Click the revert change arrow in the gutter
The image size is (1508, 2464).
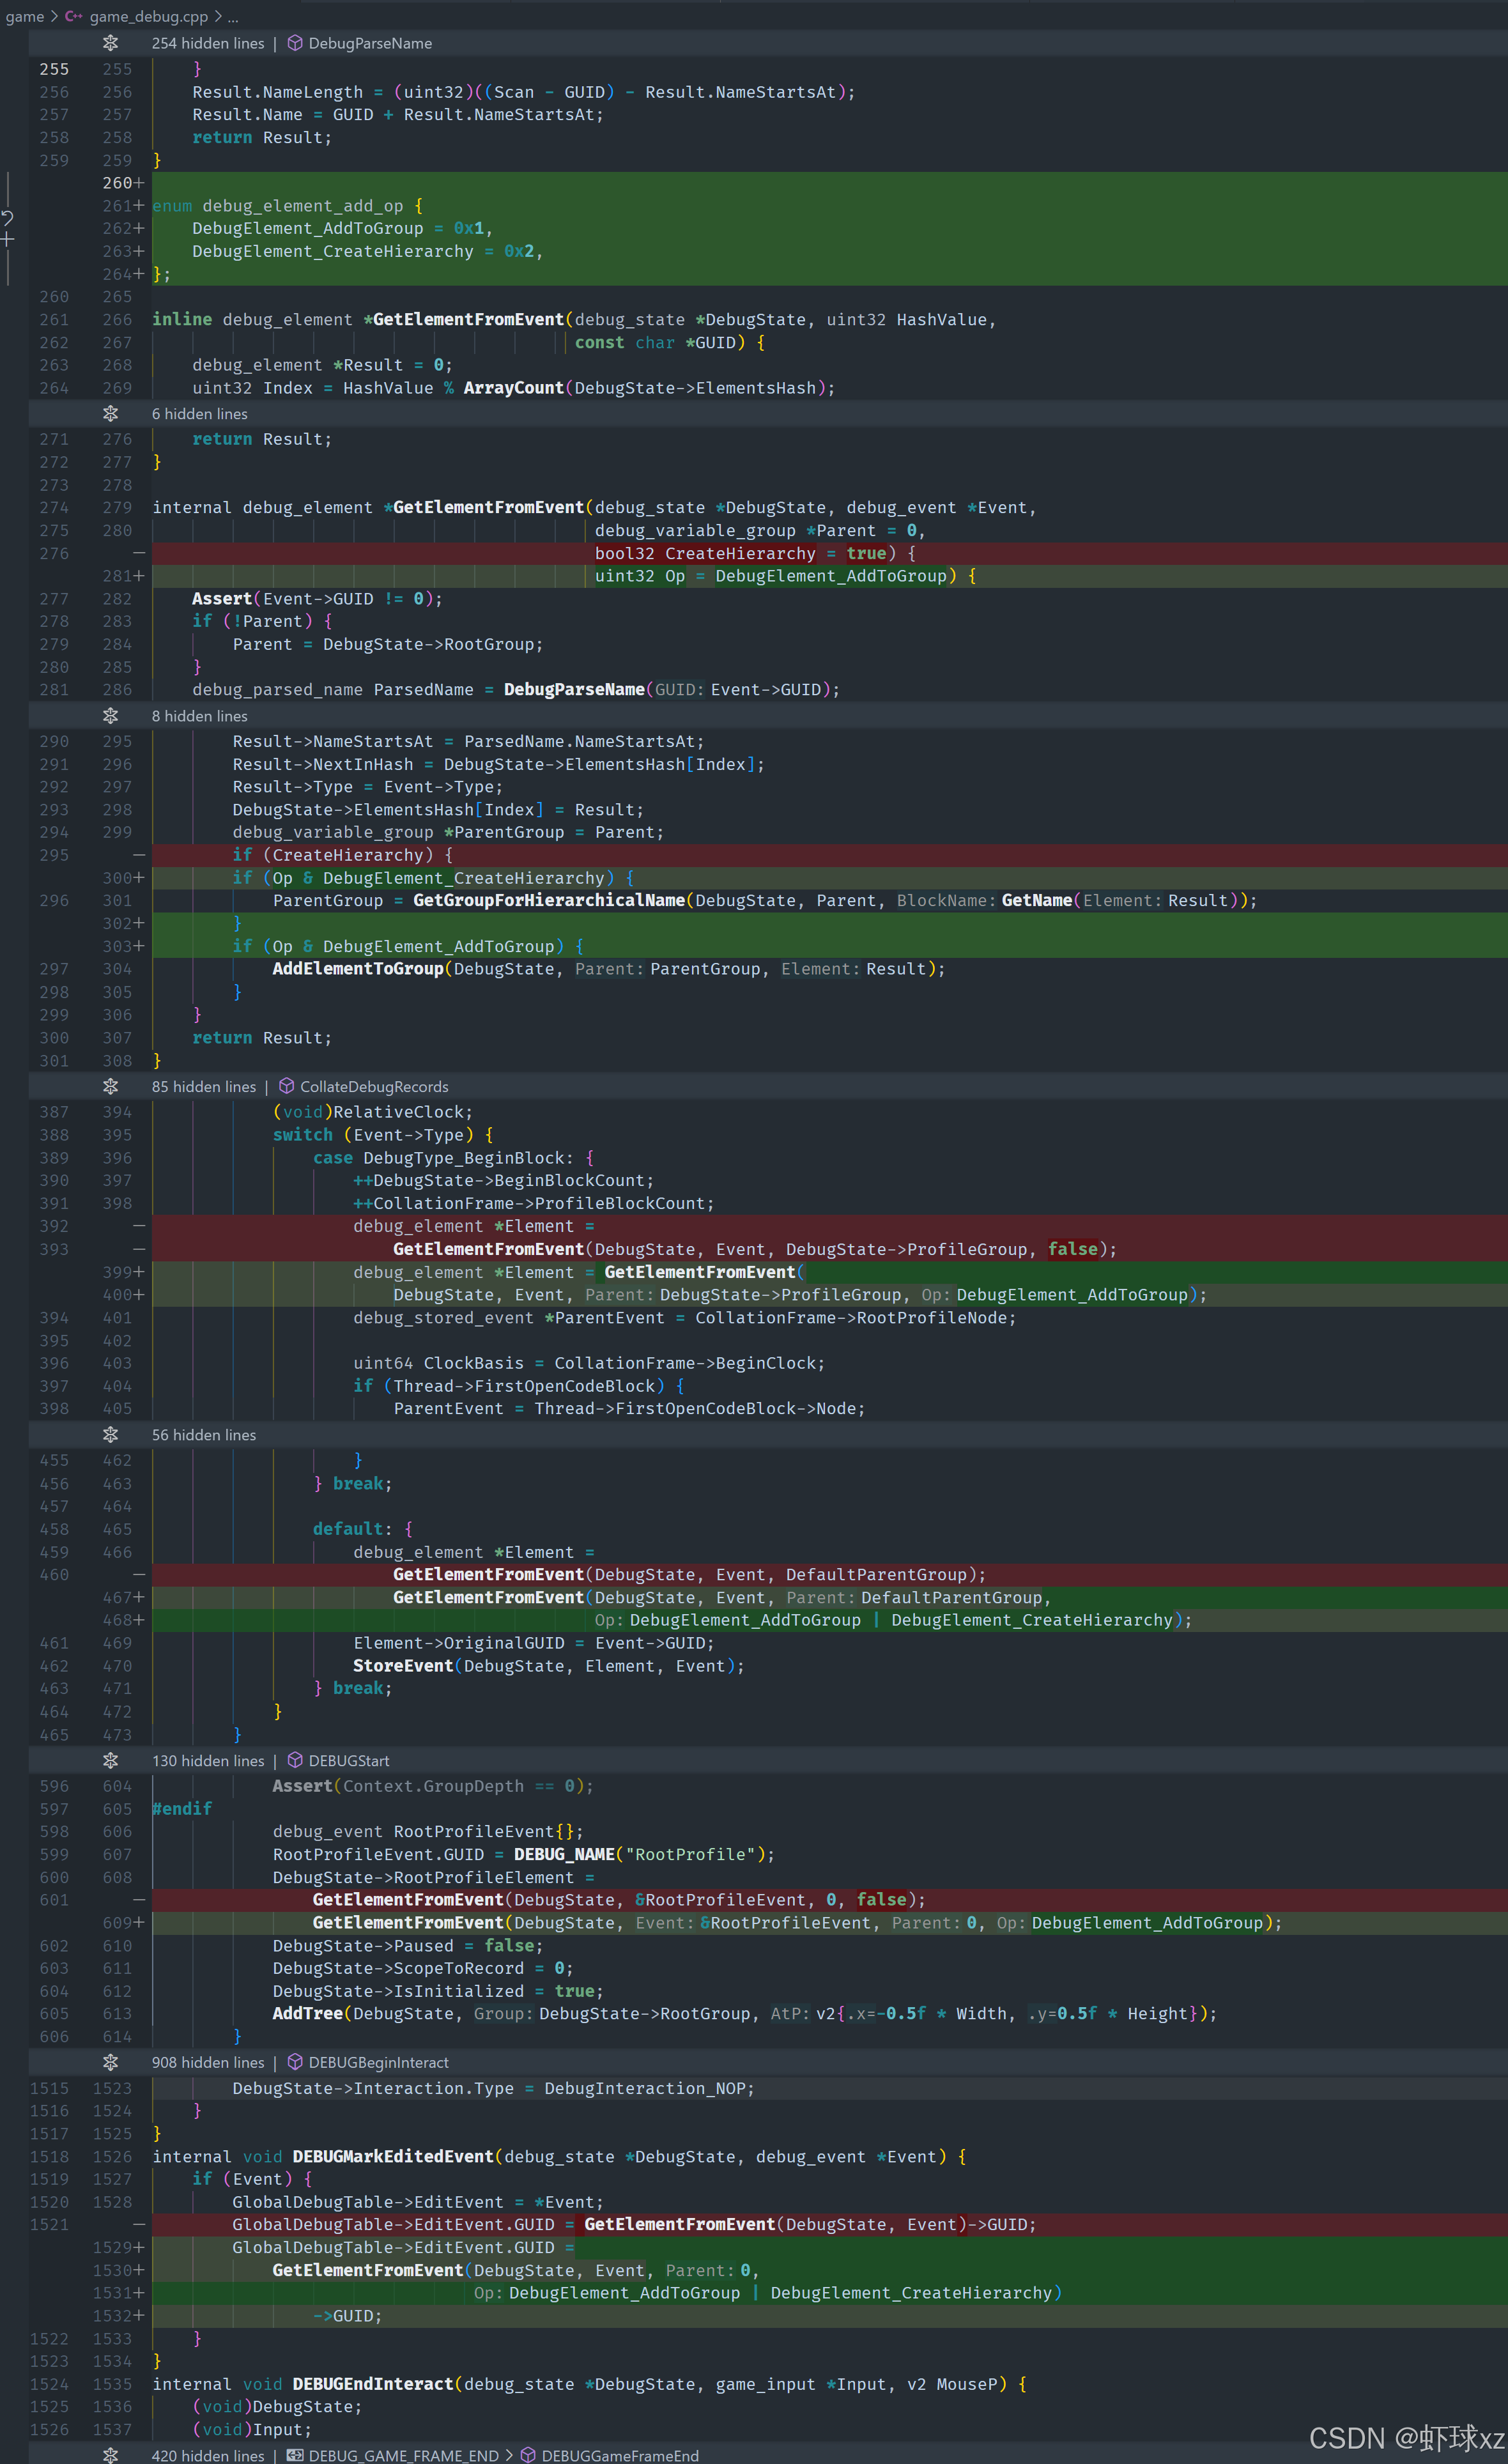(8, 217)
